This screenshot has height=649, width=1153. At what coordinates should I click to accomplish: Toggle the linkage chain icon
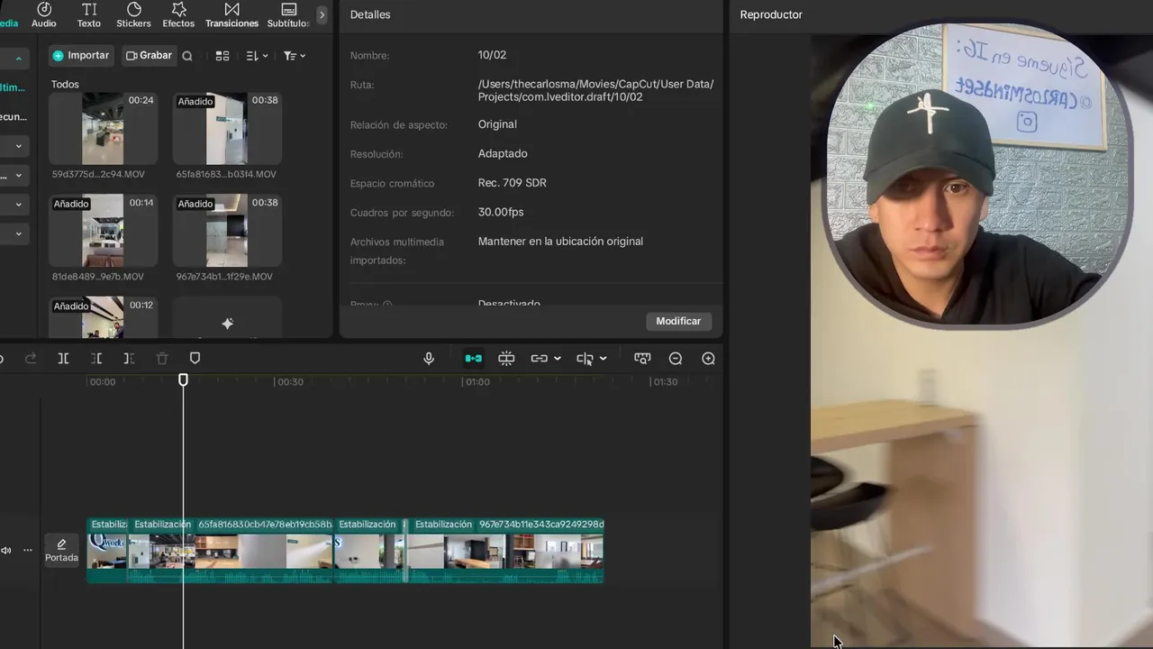539,359
